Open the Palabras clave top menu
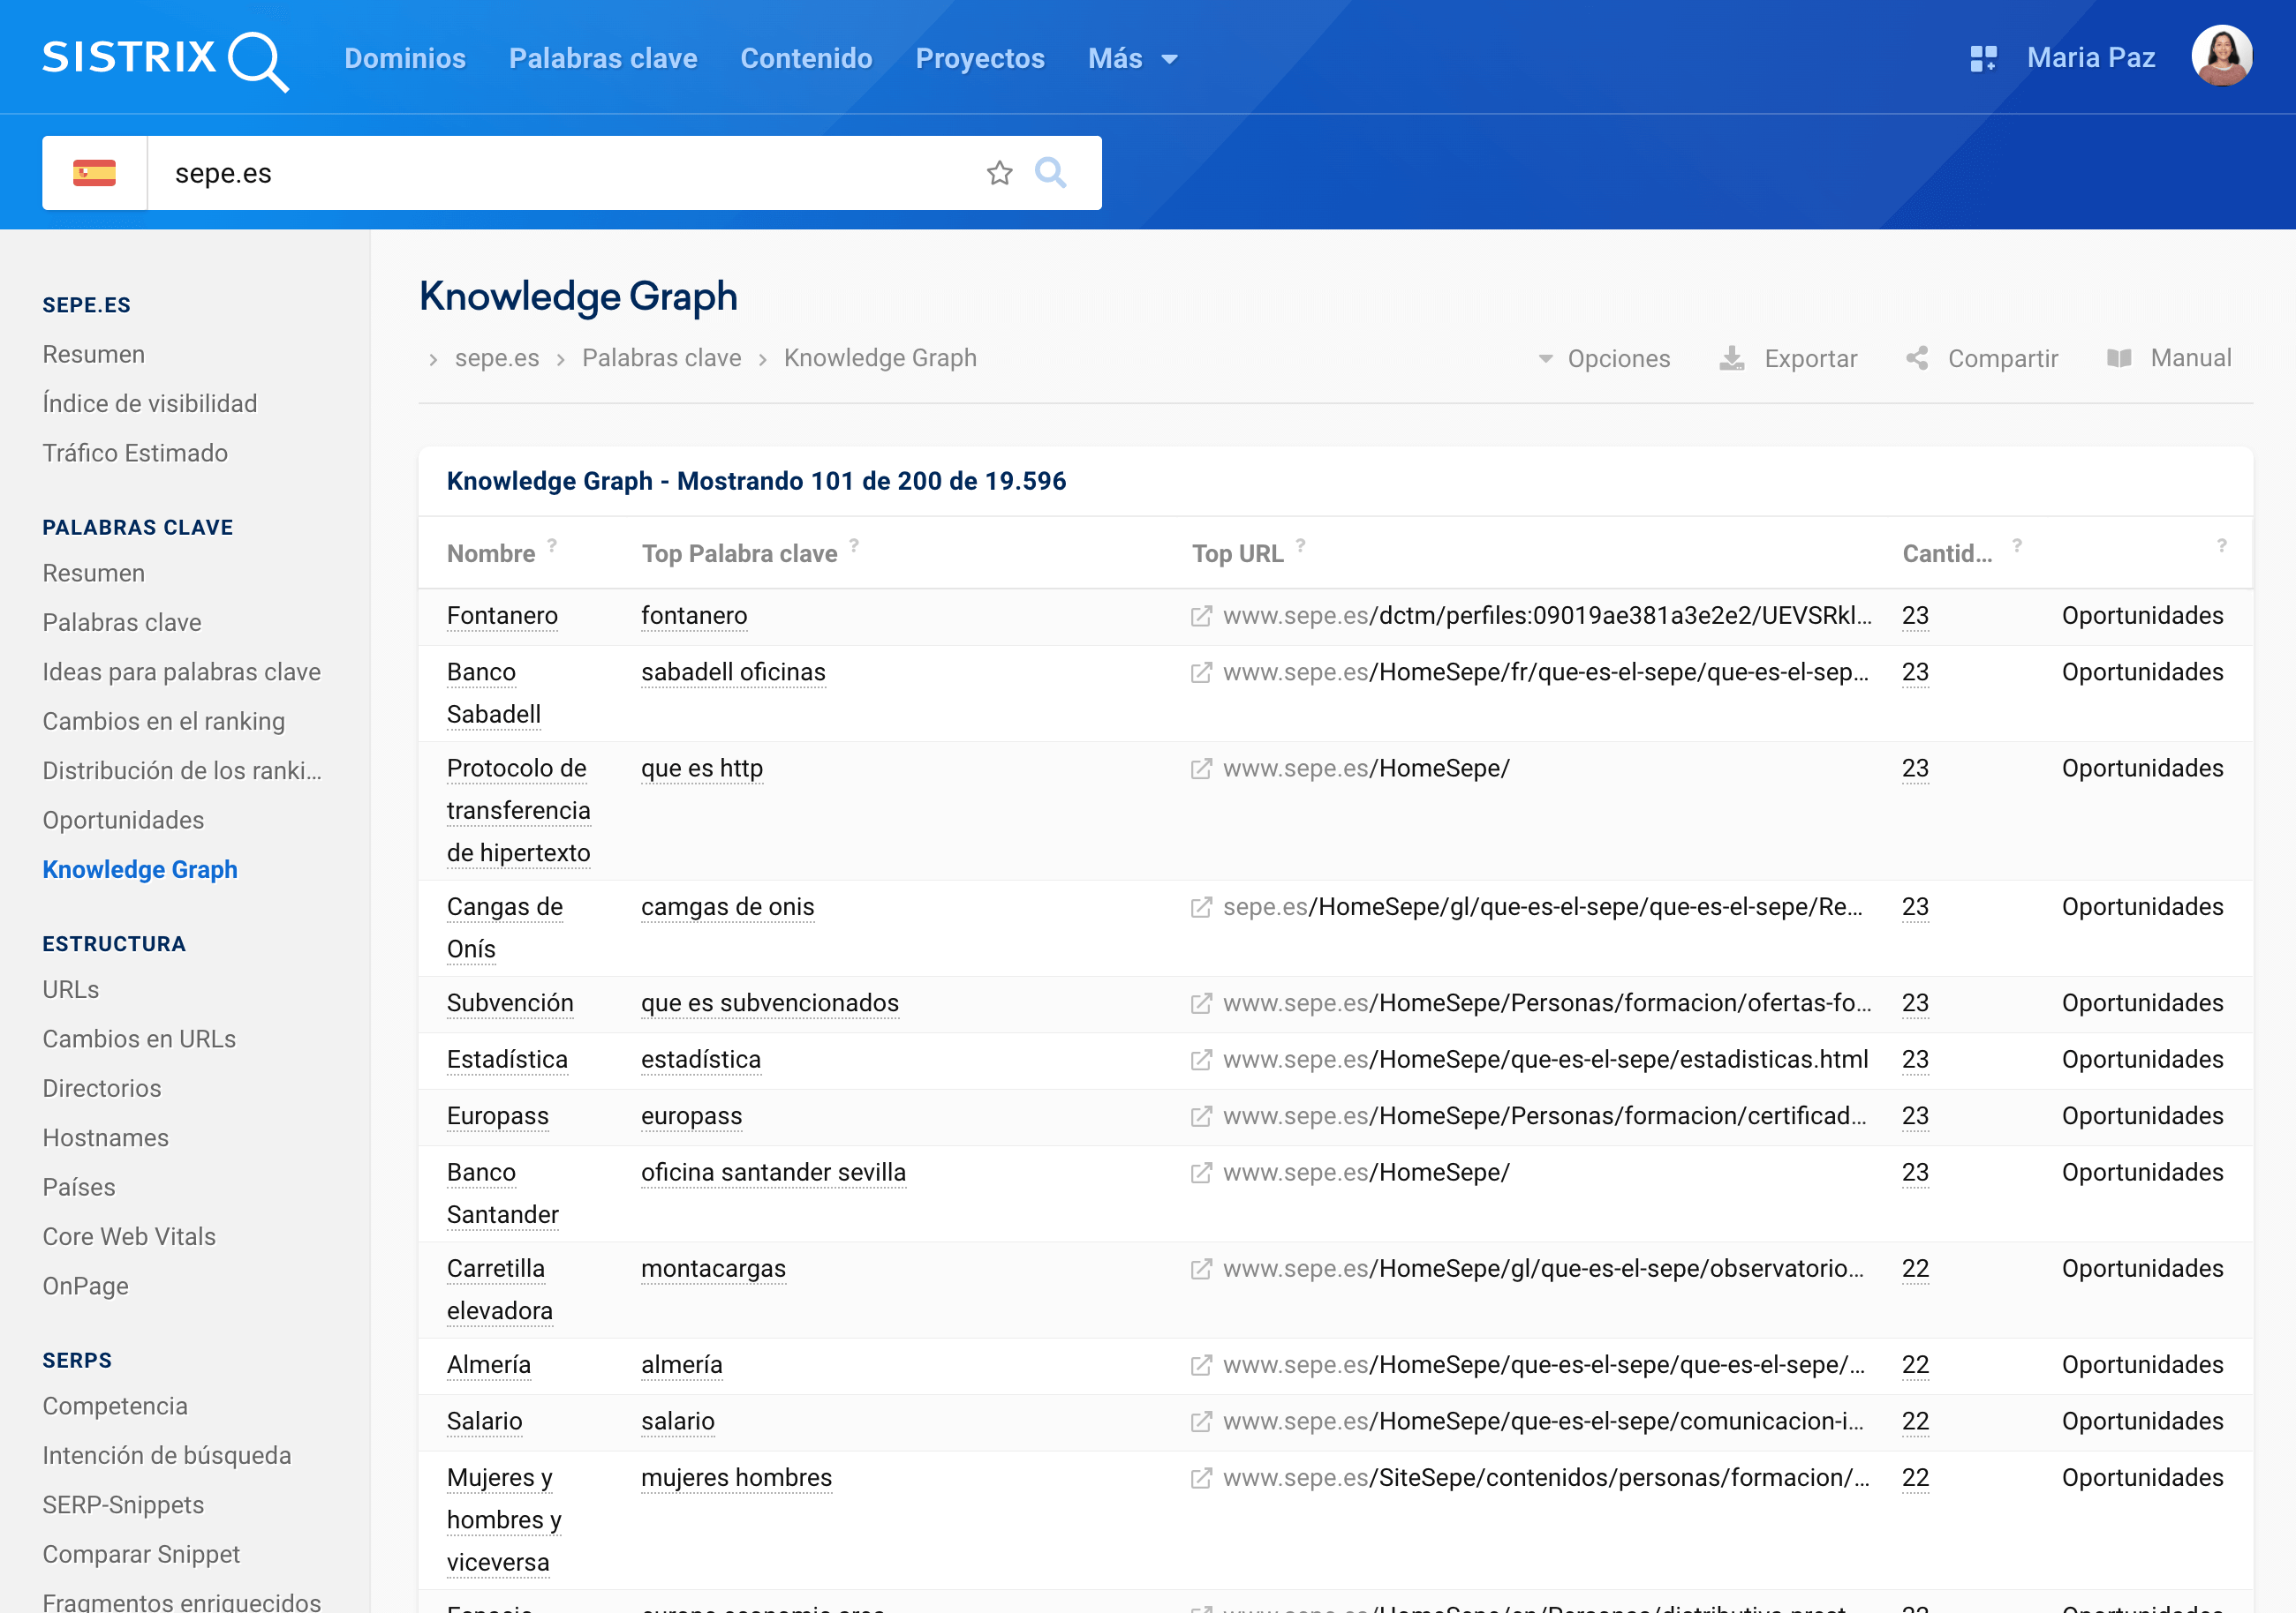Screen dimensions: 2296x1613 [x=603, y=58]
